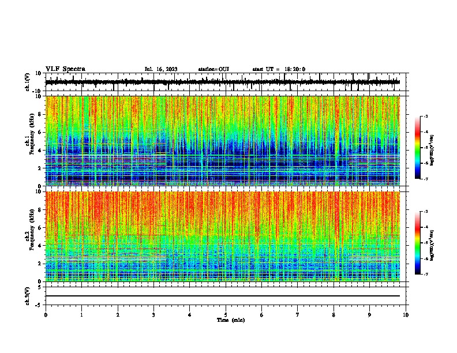Click the ch.1 spectrogram color scale bar
This screenshot has width=457, height=353.
pos(418,148)
